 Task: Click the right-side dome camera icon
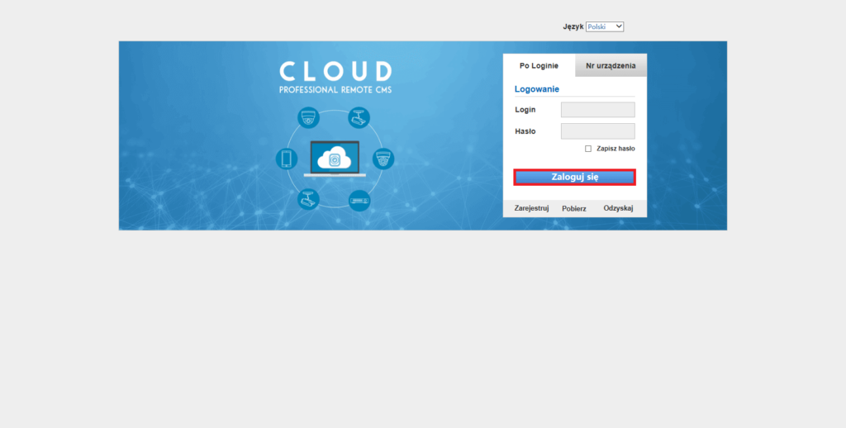tap(383, 159)
